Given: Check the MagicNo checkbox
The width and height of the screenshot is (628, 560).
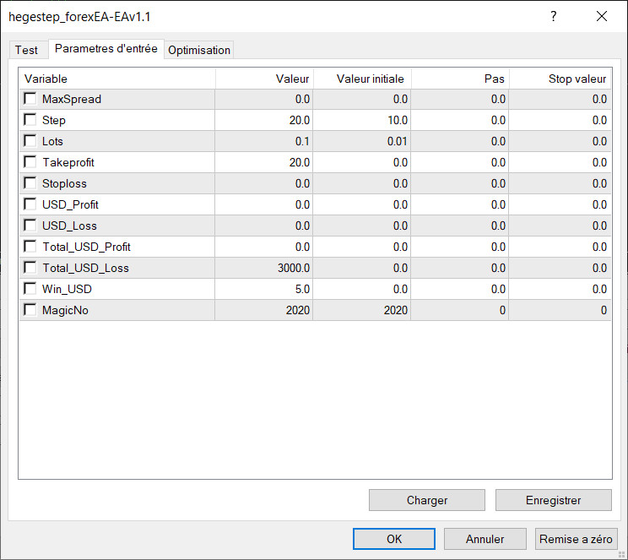Looking at the screenshot, I should click(x=30, y=310).
